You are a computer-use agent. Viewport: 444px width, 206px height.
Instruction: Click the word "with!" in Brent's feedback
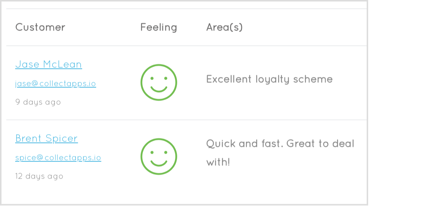218,162
